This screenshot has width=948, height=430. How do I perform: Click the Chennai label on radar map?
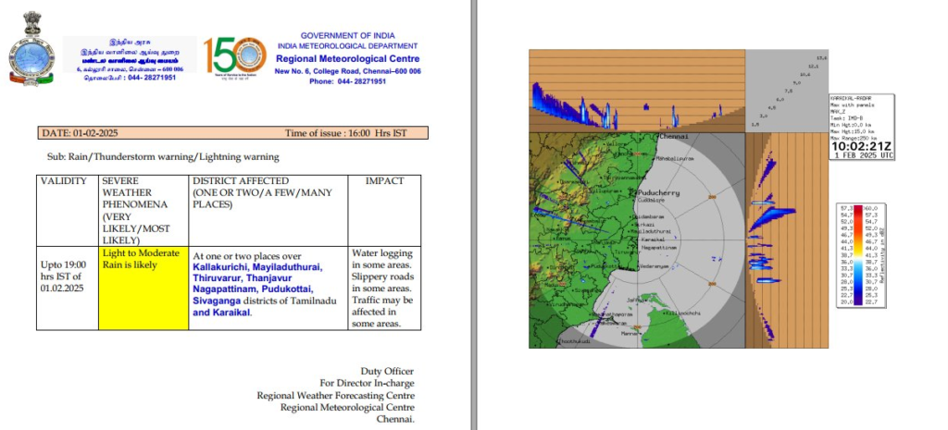pos(673,137)
